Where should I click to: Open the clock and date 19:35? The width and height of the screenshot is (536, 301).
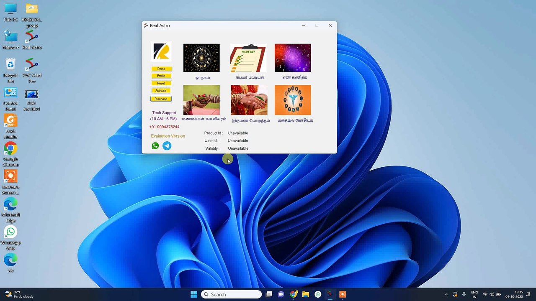click(514, 294)
